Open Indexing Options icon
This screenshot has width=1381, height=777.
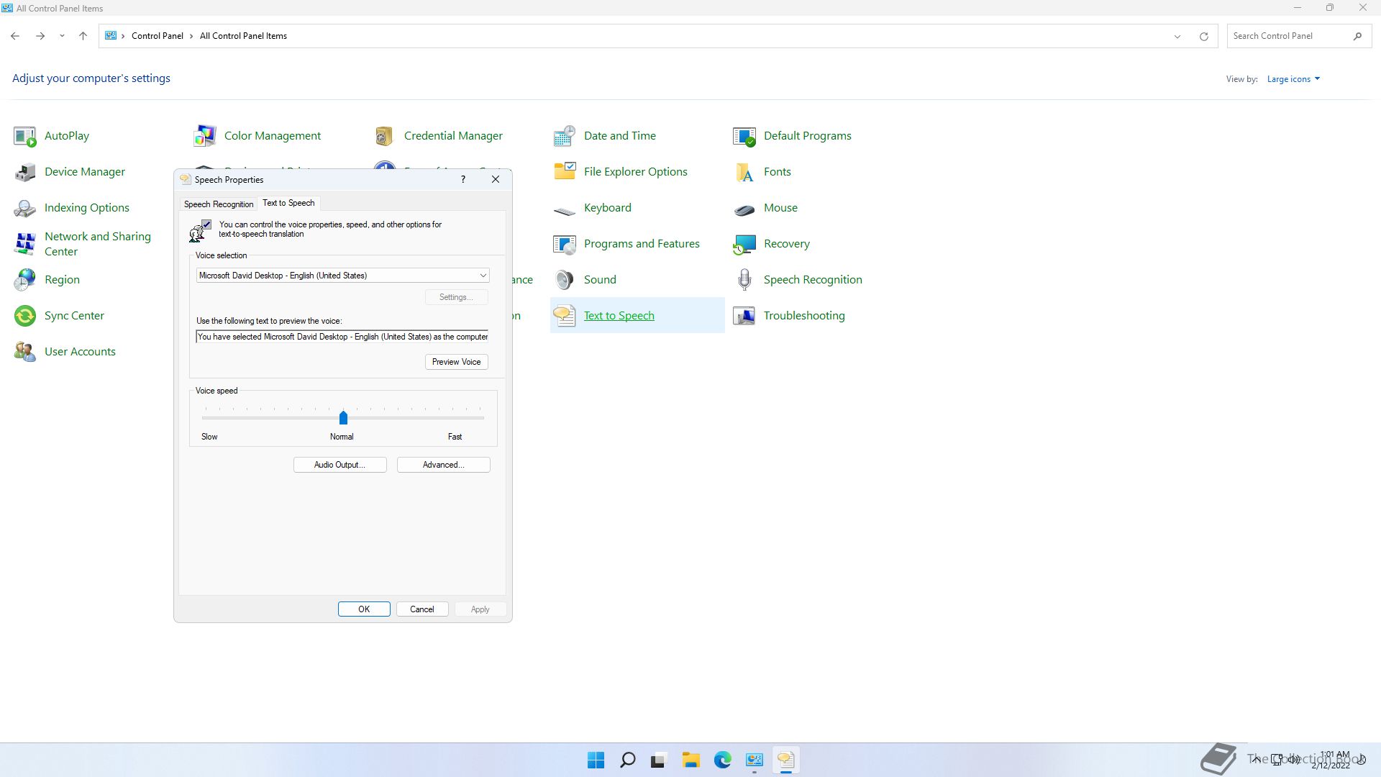coord(25,208)
